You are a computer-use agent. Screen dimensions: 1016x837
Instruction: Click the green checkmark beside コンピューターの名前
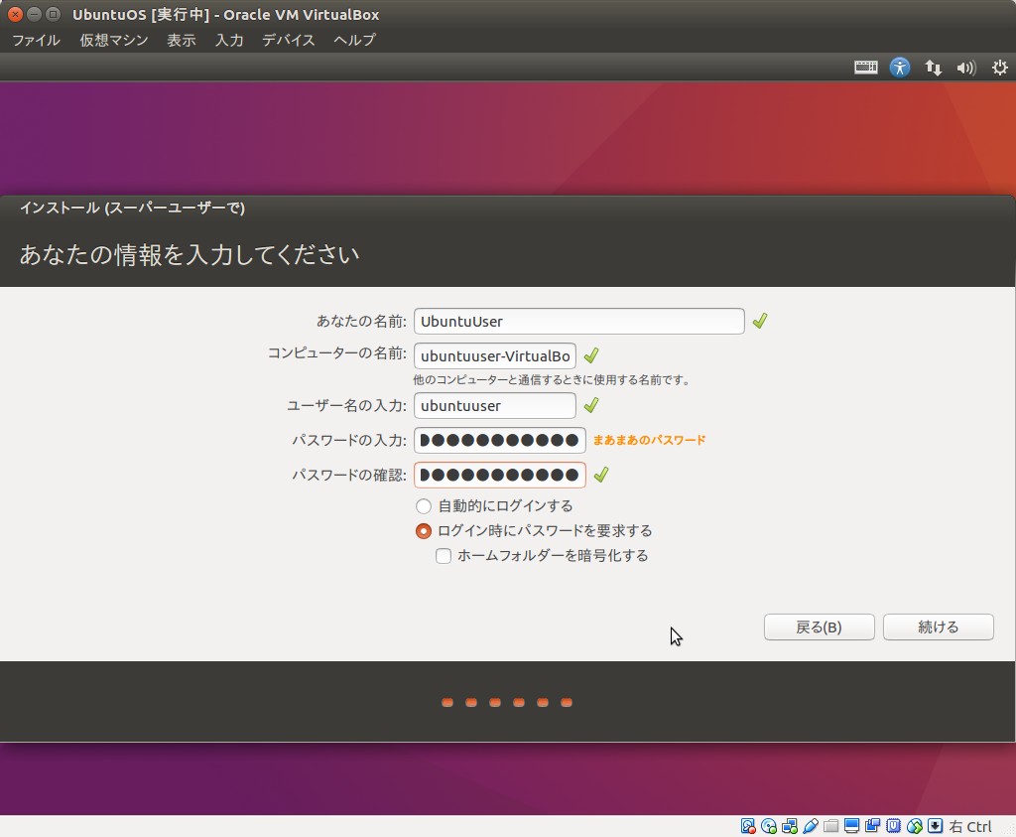[x=591, y=355]
